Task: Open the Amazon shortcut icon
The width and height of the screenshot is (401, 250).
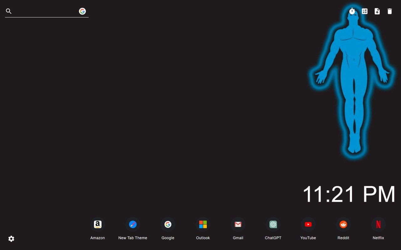Action: [98, 224]
